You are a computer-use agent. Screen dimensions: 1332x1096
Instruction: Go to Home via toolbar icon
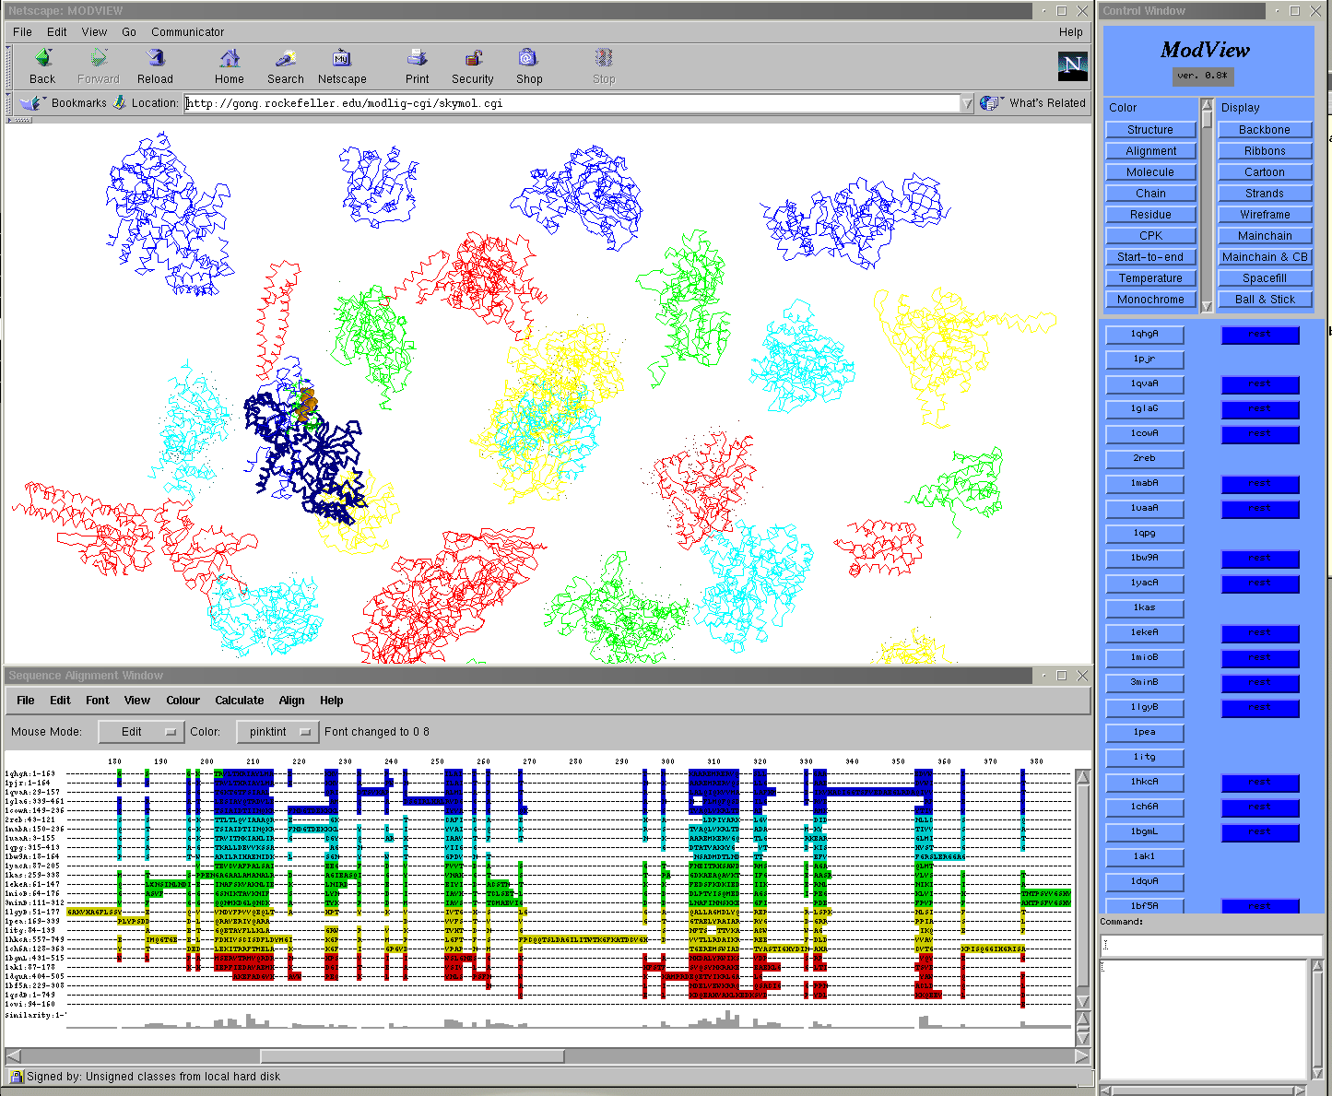230,59
